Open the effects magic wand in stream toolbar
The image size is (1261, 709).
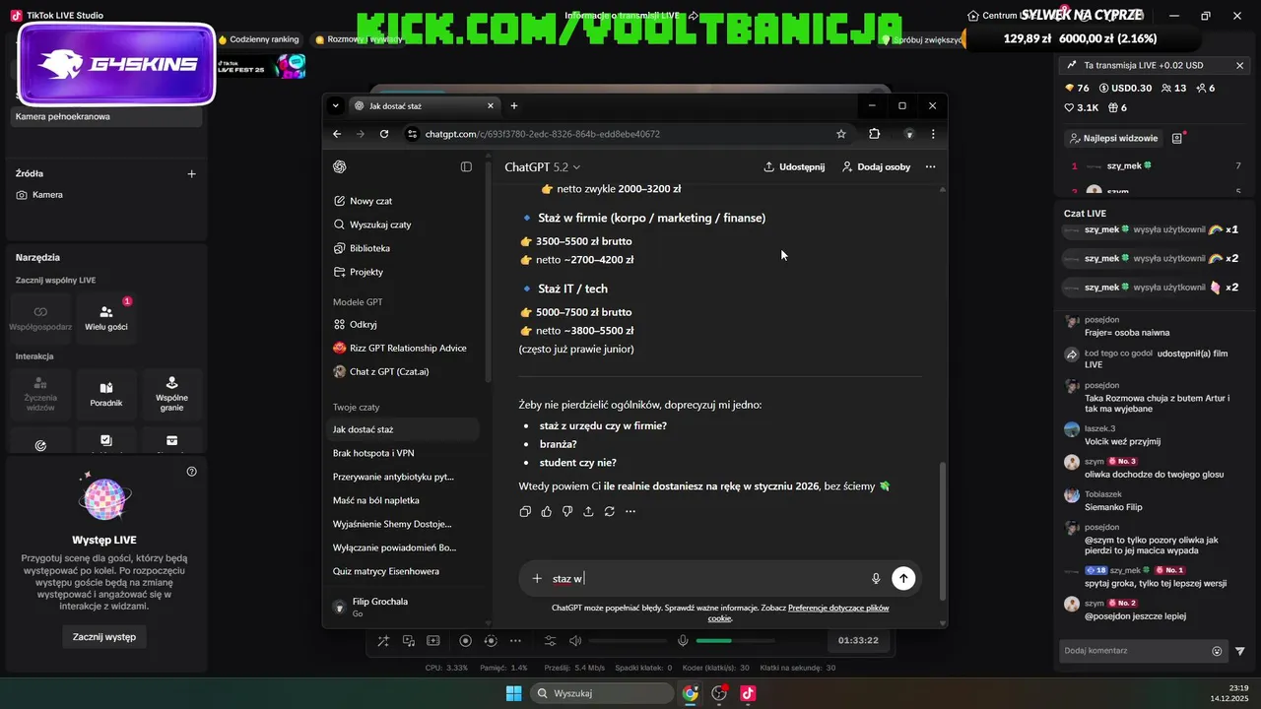382,641
